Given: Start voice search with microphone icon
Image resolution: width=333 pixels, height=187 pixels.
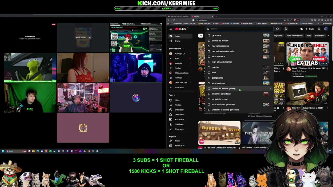Looking at the screenshot, I should (x=286, y=29).
